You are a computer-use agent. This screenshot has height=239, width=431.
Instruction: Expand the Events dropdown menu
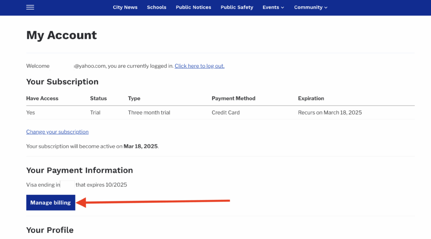[x=273, y=8]
